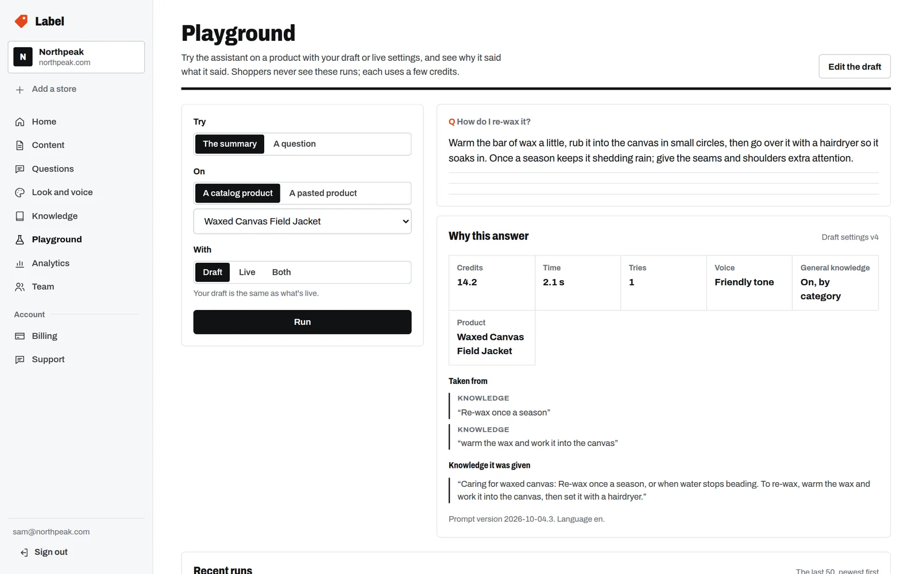Click the sam@northpeak.com account email

coord(51,532)
